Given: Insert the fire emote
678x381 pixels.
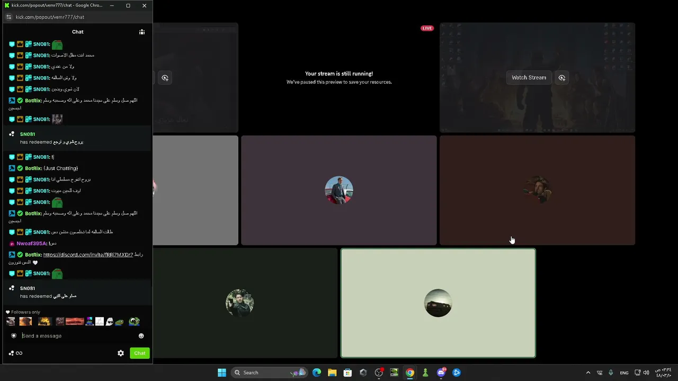Looking at the screenshot, I should tap(44, 321).
